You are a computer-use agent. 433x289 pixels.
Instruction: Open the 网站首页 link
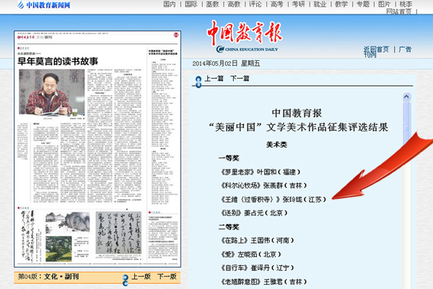tap(399, 12)
